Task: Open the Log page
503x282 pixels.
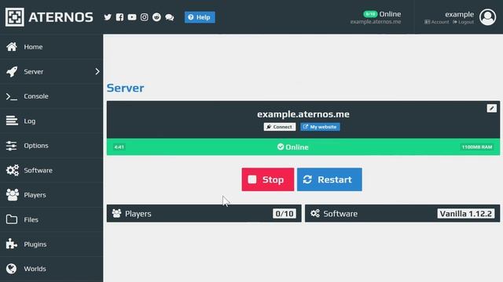Action: point(51,121)
